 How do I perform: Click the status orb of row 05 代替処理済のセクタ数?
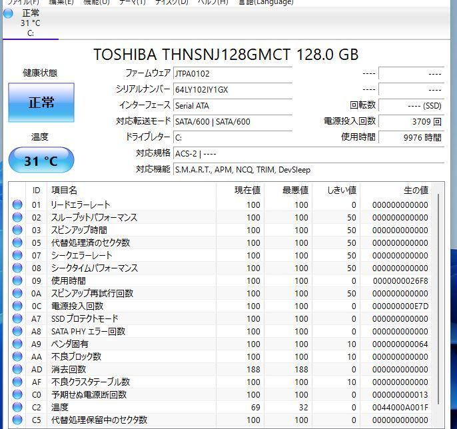pyautogui.click(x=17, y=242)
